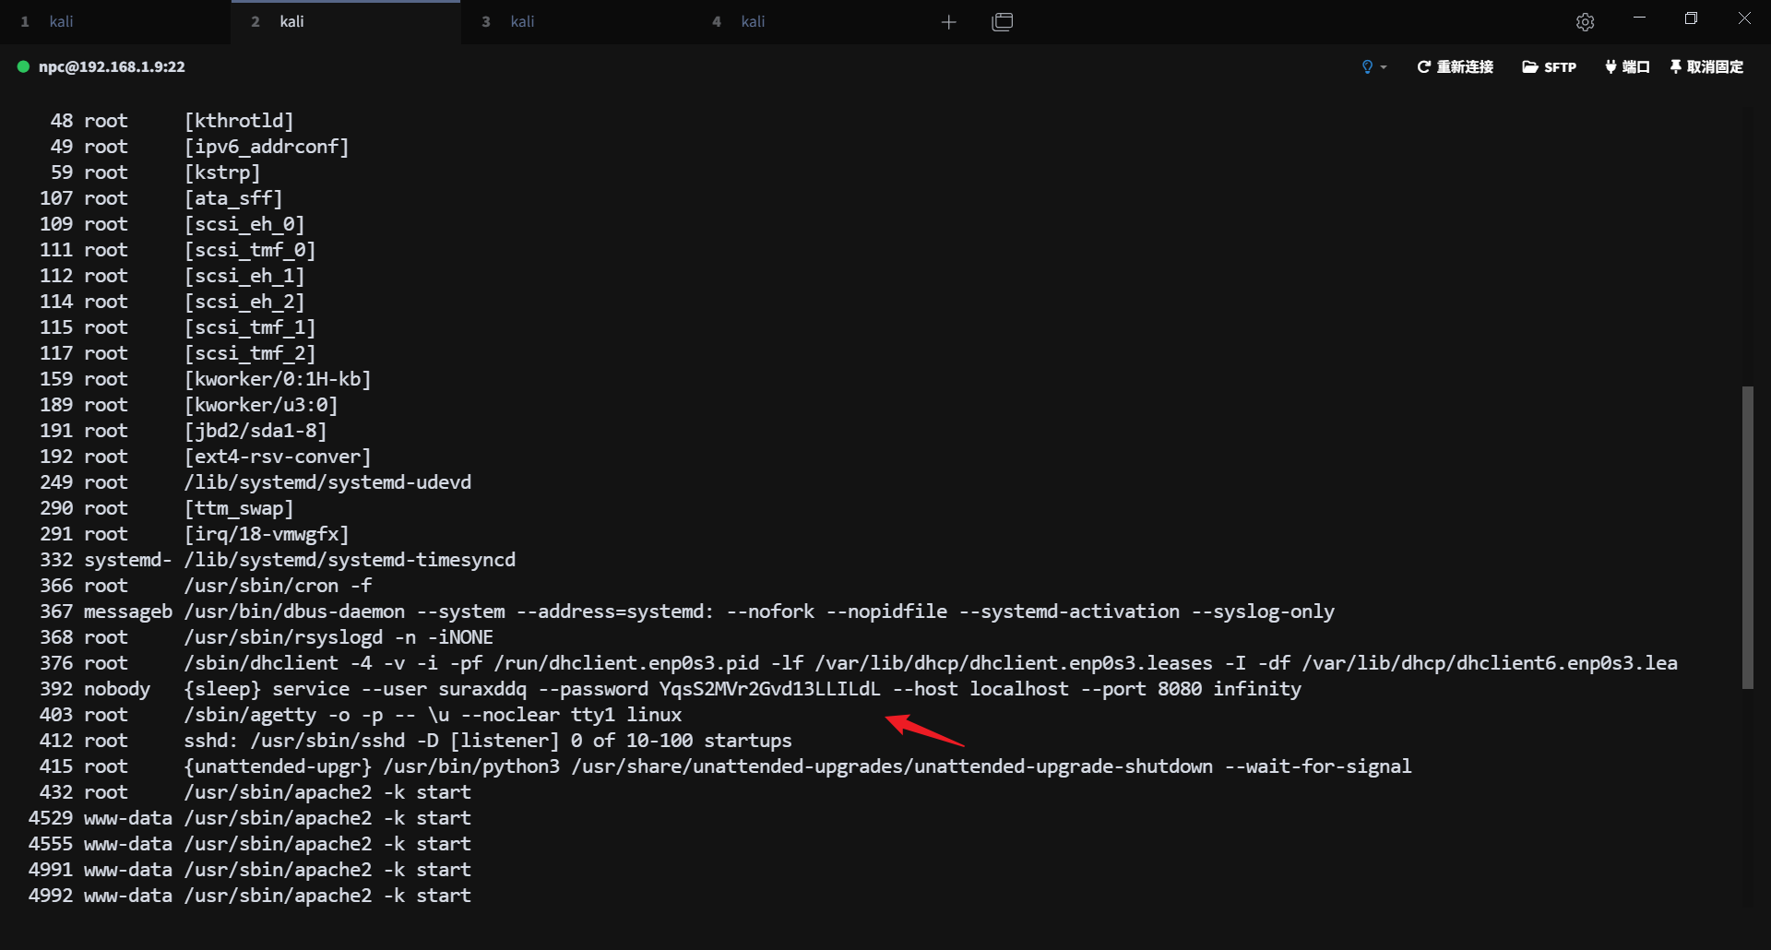Open the tab overview windows icon
The image size is (1771, 950).
[1002, 22]
